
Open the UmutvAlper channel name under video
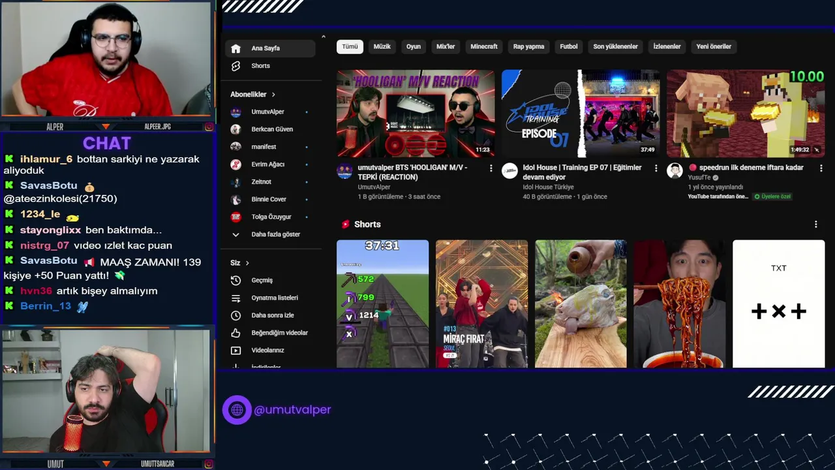374,187
